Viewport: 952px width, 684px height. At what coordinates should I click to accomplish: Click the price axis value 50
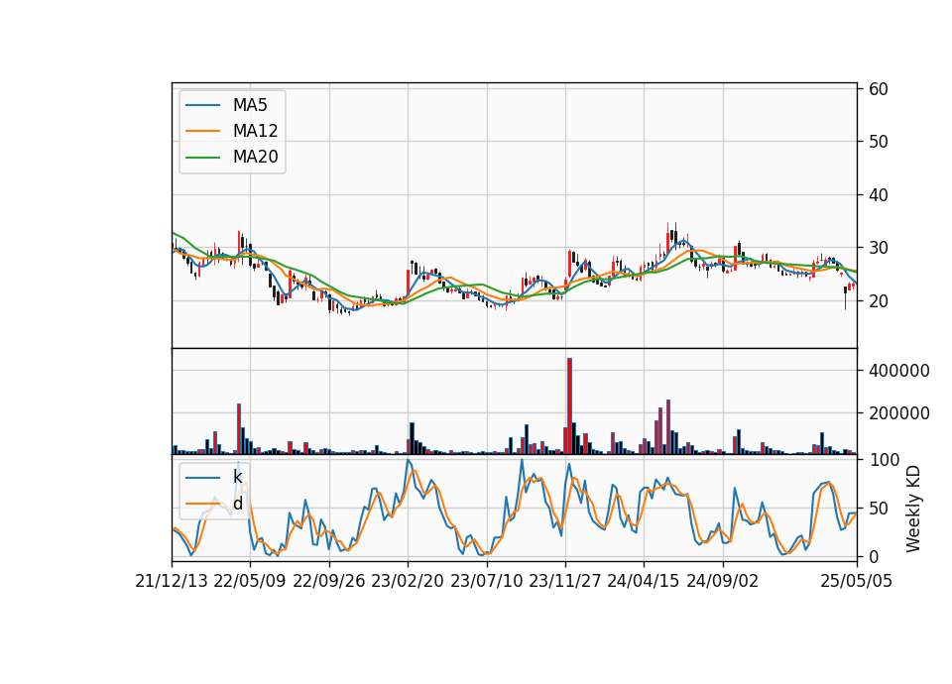879,142
